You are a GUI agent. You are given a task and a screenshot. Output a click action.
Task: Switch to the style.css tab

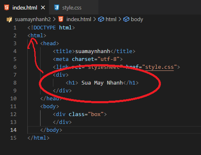point(72,8)
